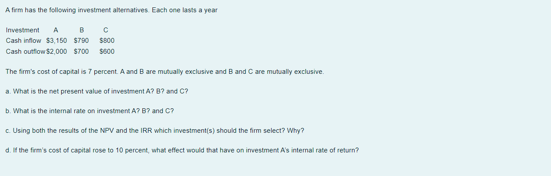Select column header B in table
This screenshot has height=176, width=551.
point(82,30)
